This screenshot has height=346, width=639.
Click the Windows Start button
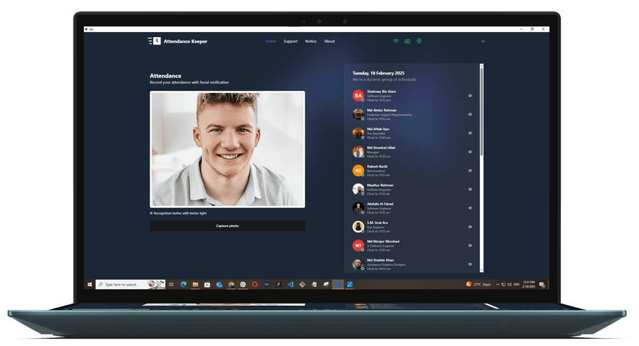[90, 284]
